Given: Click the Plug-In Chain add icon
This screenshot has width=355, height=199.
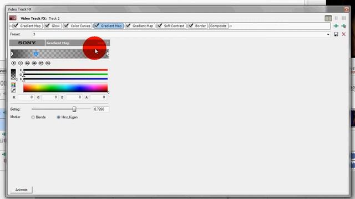Looking at the screenshot, I should point(336,26).
